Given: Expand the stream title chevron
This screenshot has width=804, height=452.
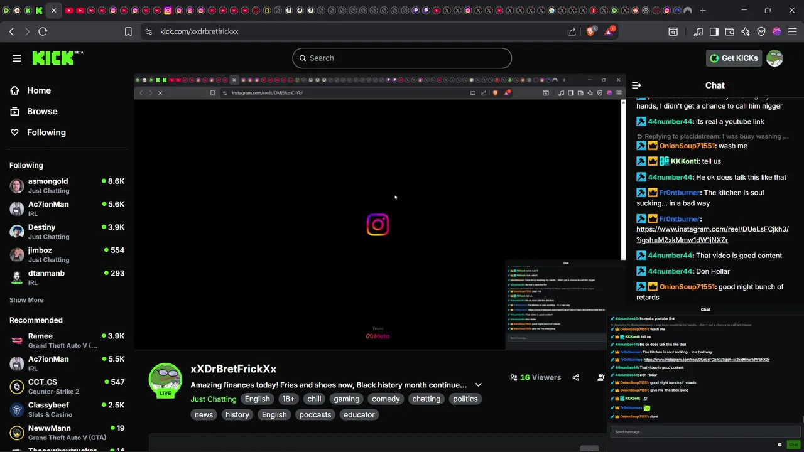Looking at the screenshot, I should pos(478,385).
